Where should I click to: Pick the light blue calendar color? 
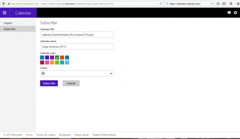(67, 62)
